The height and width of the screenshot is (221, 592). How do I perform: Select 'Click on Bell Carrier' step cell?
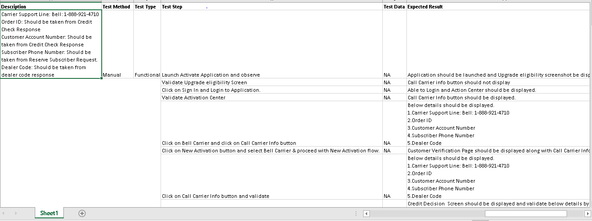[x=272, y=124]
